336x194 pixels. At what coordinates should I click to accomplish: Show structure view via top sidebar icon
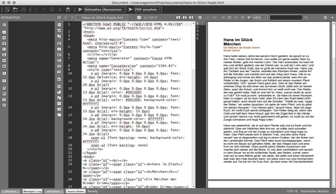coord(4,25)
